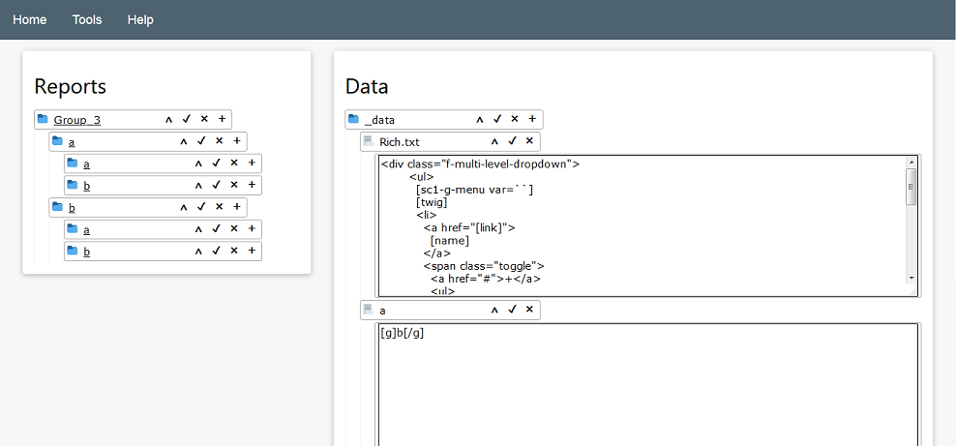This screenshot has width=956, height=446.
Task: Click caret on subfolder a inside folder b
Action: 198,229
